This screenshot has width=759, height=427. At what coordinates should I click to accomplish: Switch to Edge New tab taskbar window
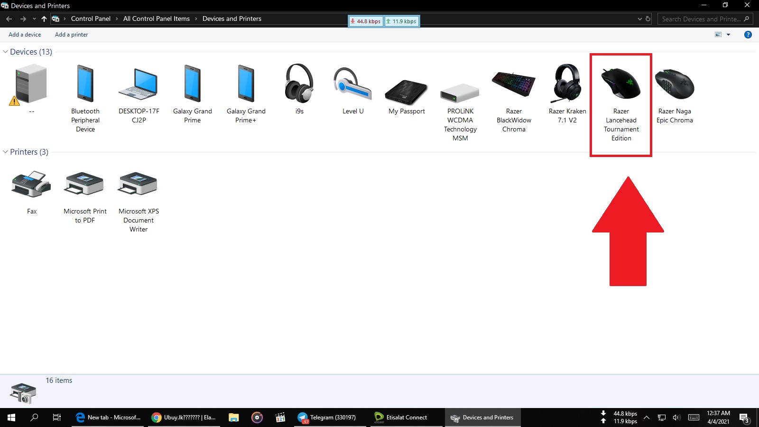point(109,418)
